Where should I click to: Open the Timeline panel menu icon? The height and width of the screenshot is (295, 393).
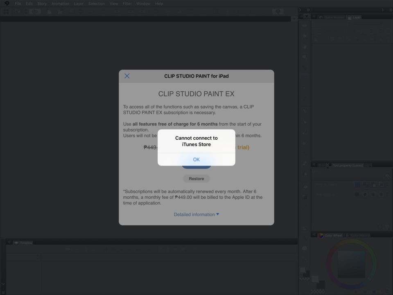pyautogui.click(x=9, y=242)
